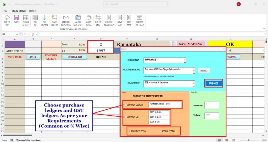Click zoom in plus button
Screen dimensions: 268x142
[x=259, y=140]
